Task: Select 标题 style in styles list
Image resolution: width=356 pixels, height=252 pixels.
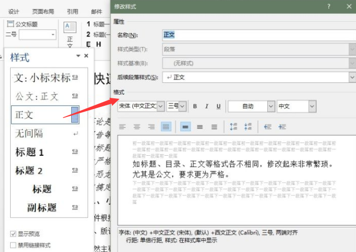Action: pyautogui.click(x=45, y=189)
